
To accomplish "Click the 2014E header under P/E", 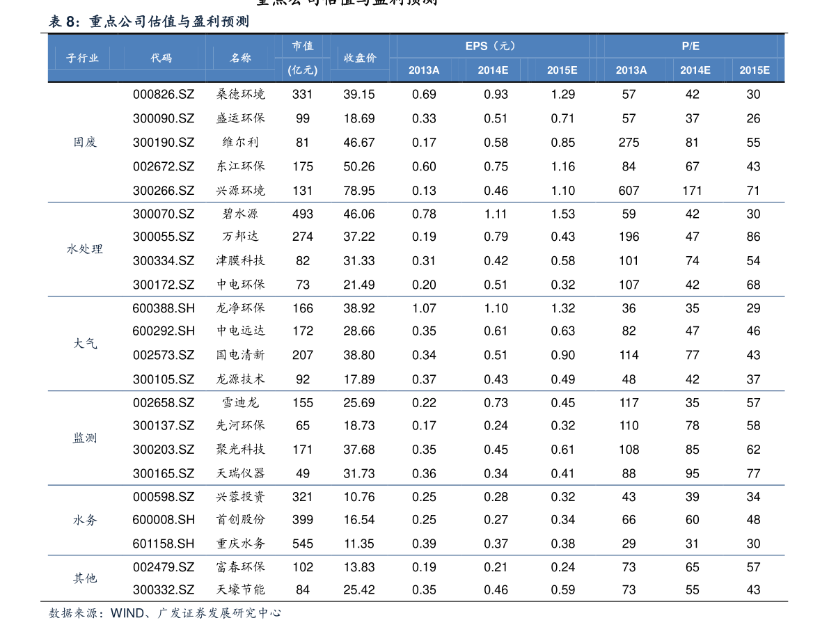I will (x=695, y=70).
